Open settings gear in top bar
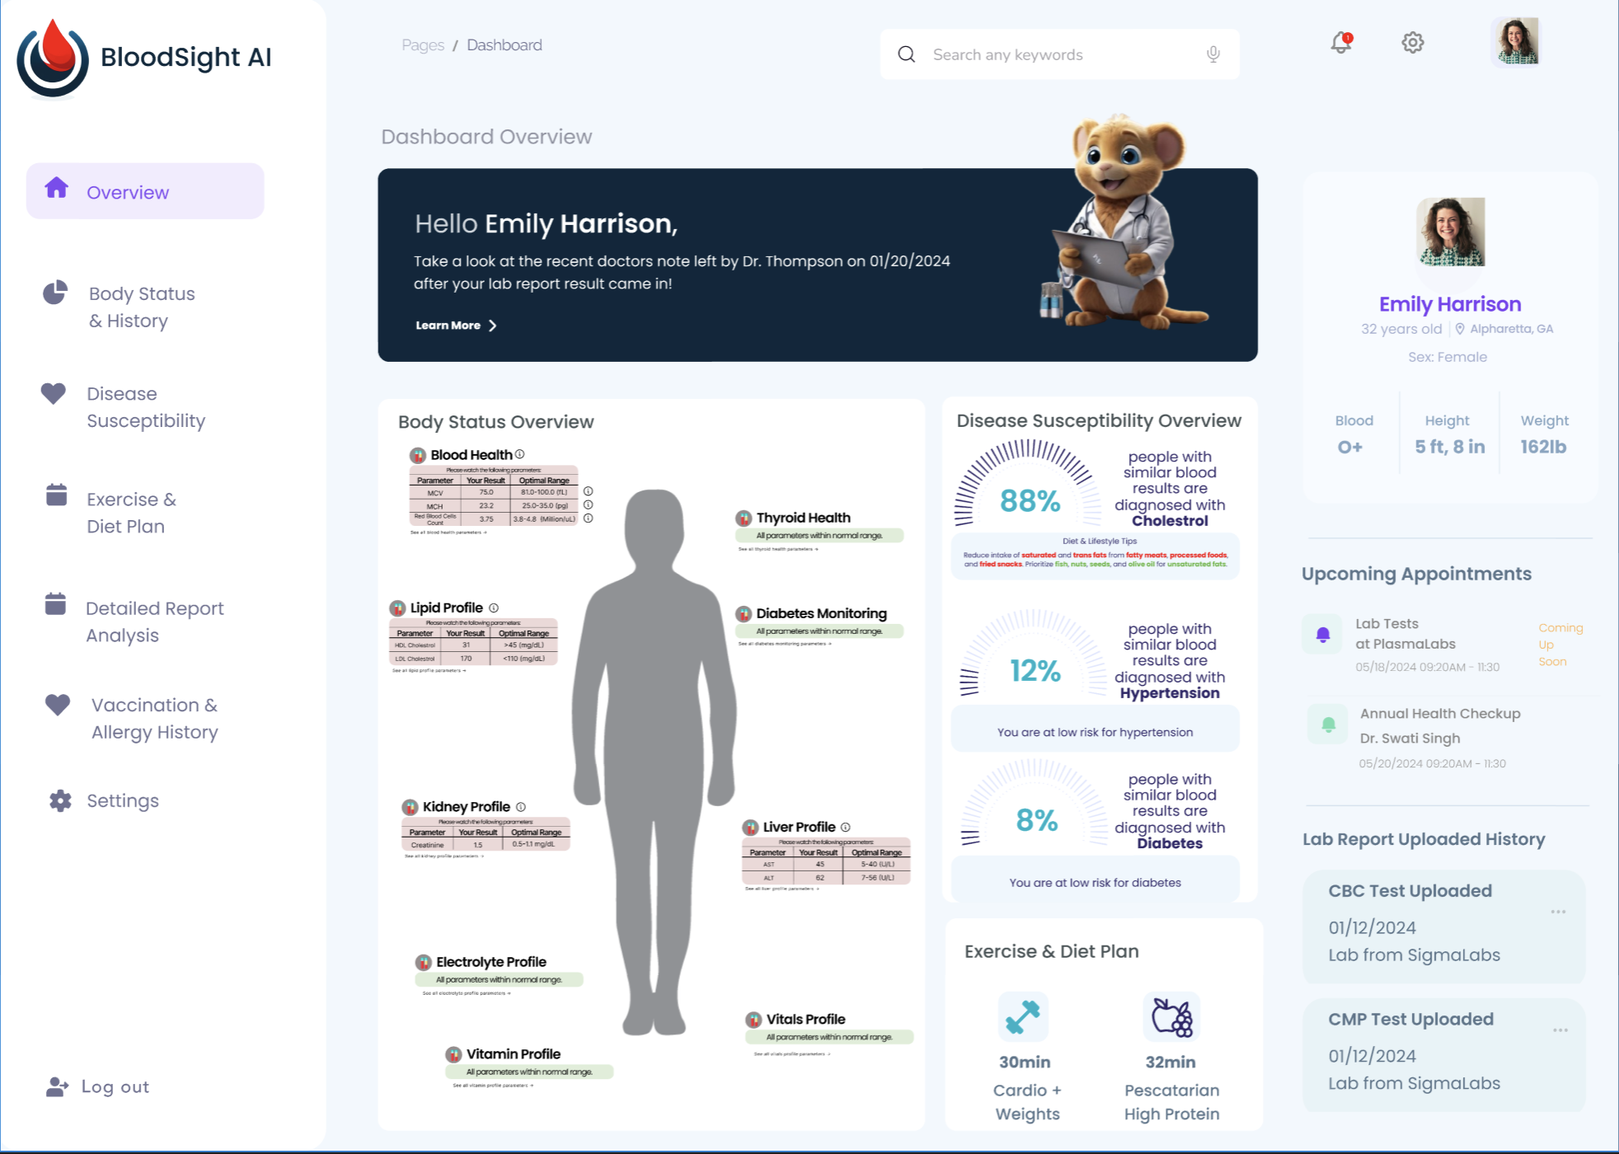Screen dimensions: 1619x1154 pyautogui.click(x=1413, y=43)
